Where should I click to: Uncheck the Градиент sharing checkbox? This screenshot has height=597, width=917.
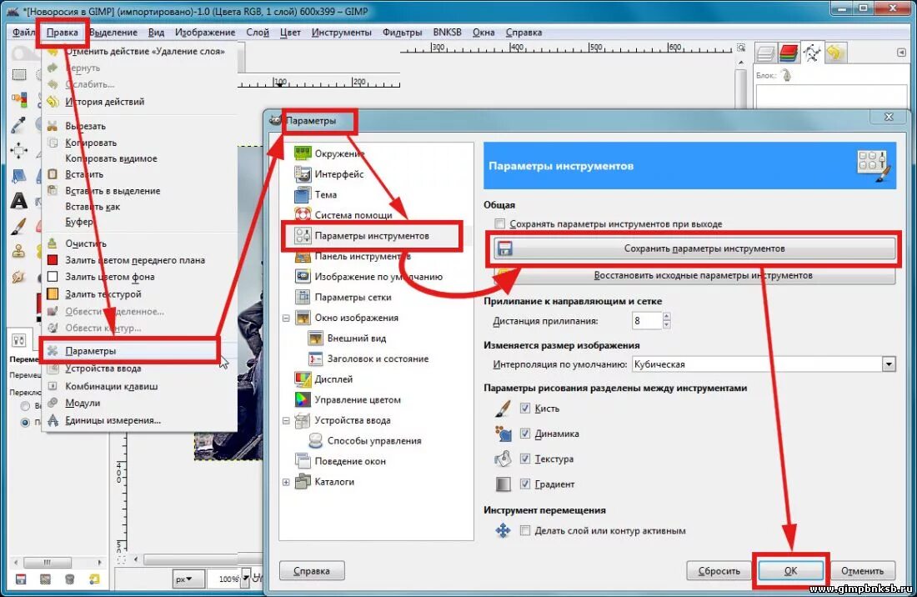[x=525, y=484]
